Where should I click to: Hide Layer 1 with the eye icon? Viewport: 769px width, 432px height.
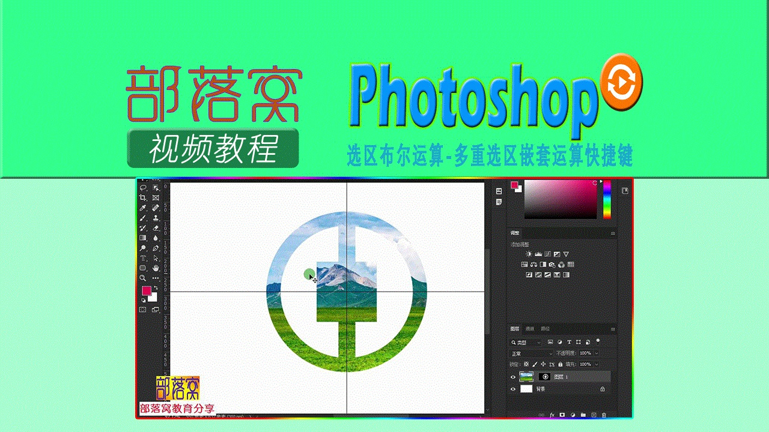513,377
